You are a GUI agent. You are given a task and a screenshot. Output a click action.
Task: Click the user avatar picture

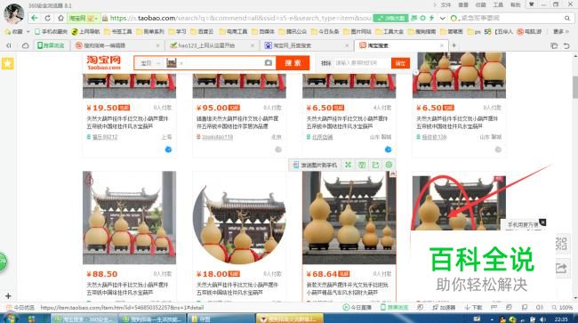[14, 13]
